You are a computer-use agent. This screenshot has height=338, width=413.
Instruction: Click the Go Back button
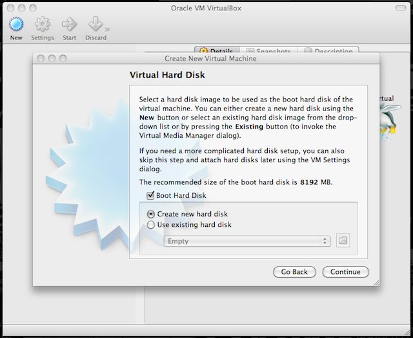(294, 272)
